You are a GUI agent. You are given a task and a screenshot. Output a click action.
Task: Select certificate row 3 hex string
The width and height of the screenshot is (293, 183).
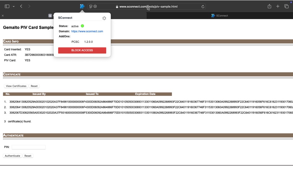[151, 113]
